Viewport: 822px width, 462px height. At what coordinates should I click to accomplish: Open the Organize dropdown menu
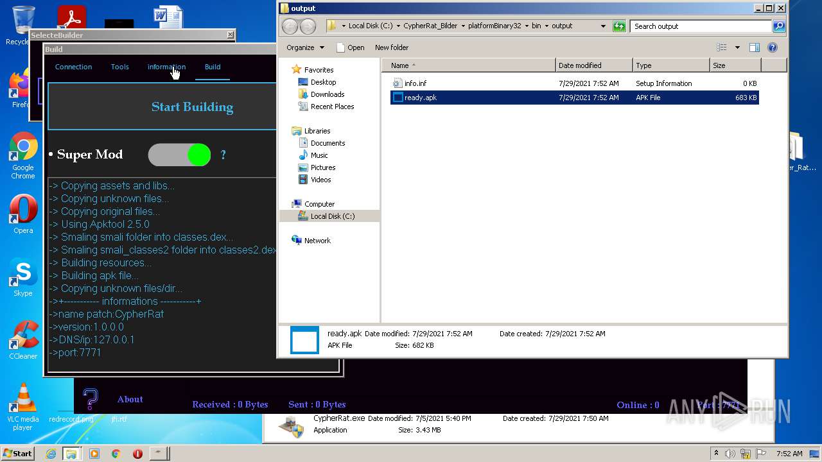click(x=306, y=47)
